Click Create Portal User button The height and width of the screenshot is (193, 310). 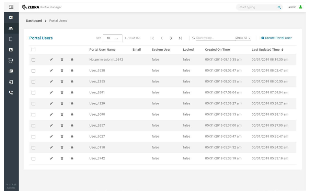(x=276, y=38)
